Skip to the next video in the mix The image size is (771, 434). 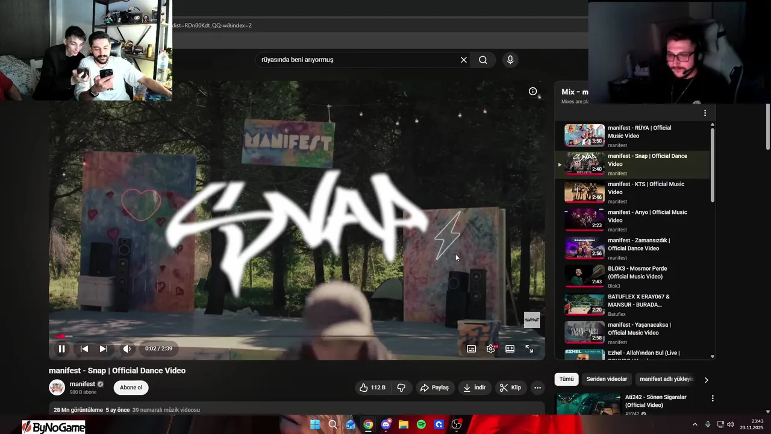click(104, 348)
